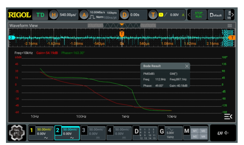Click the 0.00s delay value
Viewport: 244px width, 145px height.
click(x=135, y=15)
